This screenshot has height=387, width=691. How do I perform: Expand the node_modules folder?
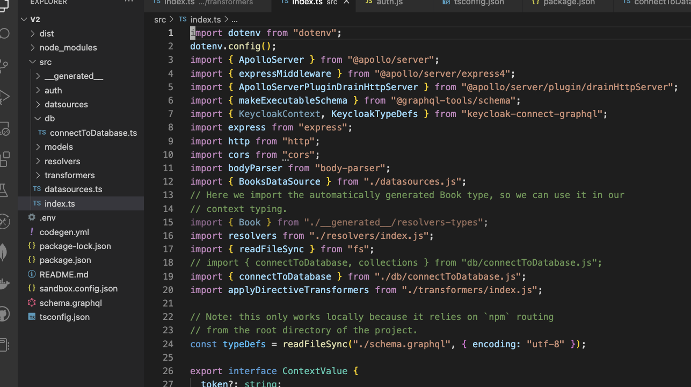click(33, 47)
